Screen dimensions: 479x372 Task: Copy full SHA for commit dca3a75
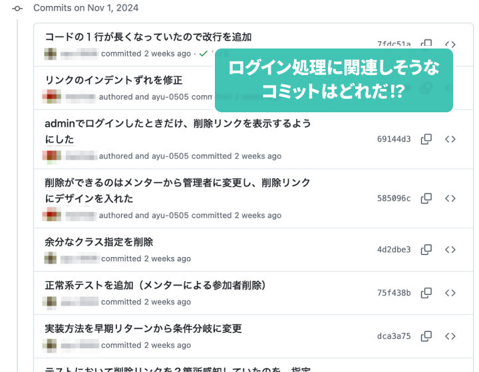(426, 336)
